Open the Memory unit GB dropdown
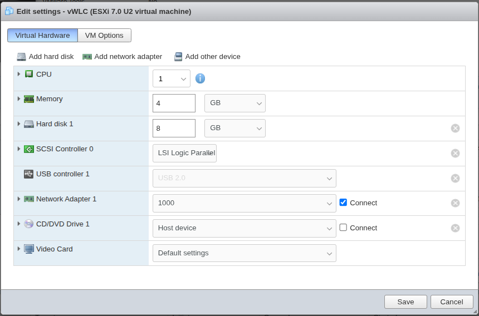Viewport: 479px width, 316px height. click(x=234, y=103)
